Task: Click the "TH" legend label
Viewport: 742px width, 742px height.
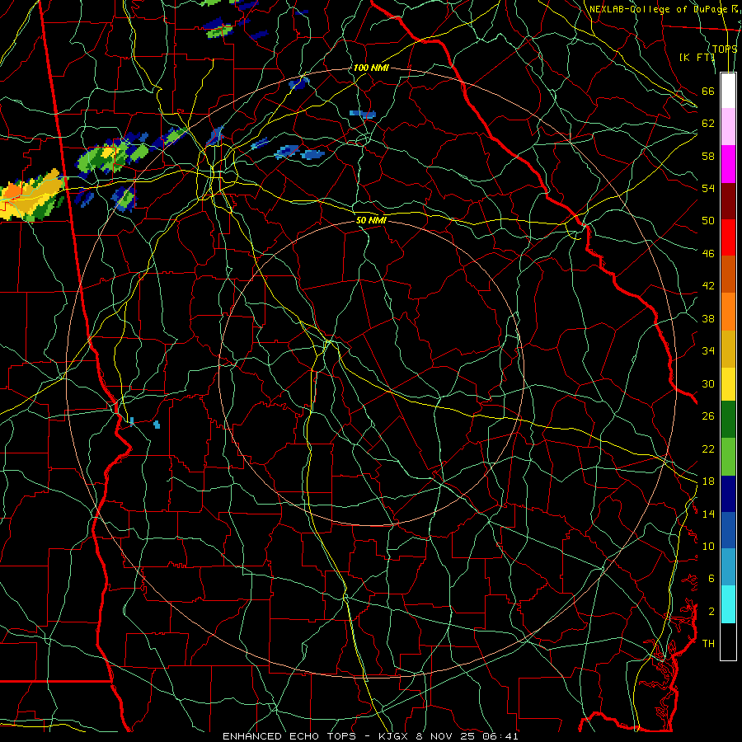Action: tap(708, 644)
